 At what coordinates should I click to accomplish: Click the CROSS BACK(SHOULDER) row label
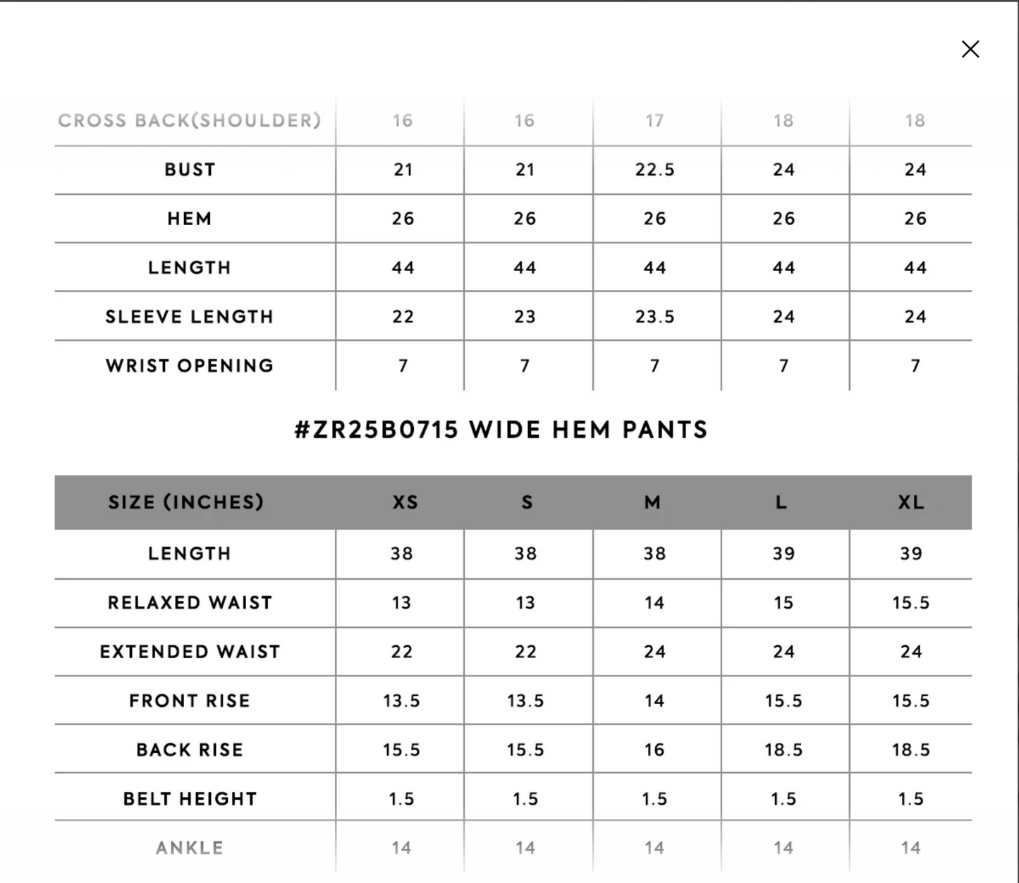[190, 121]
